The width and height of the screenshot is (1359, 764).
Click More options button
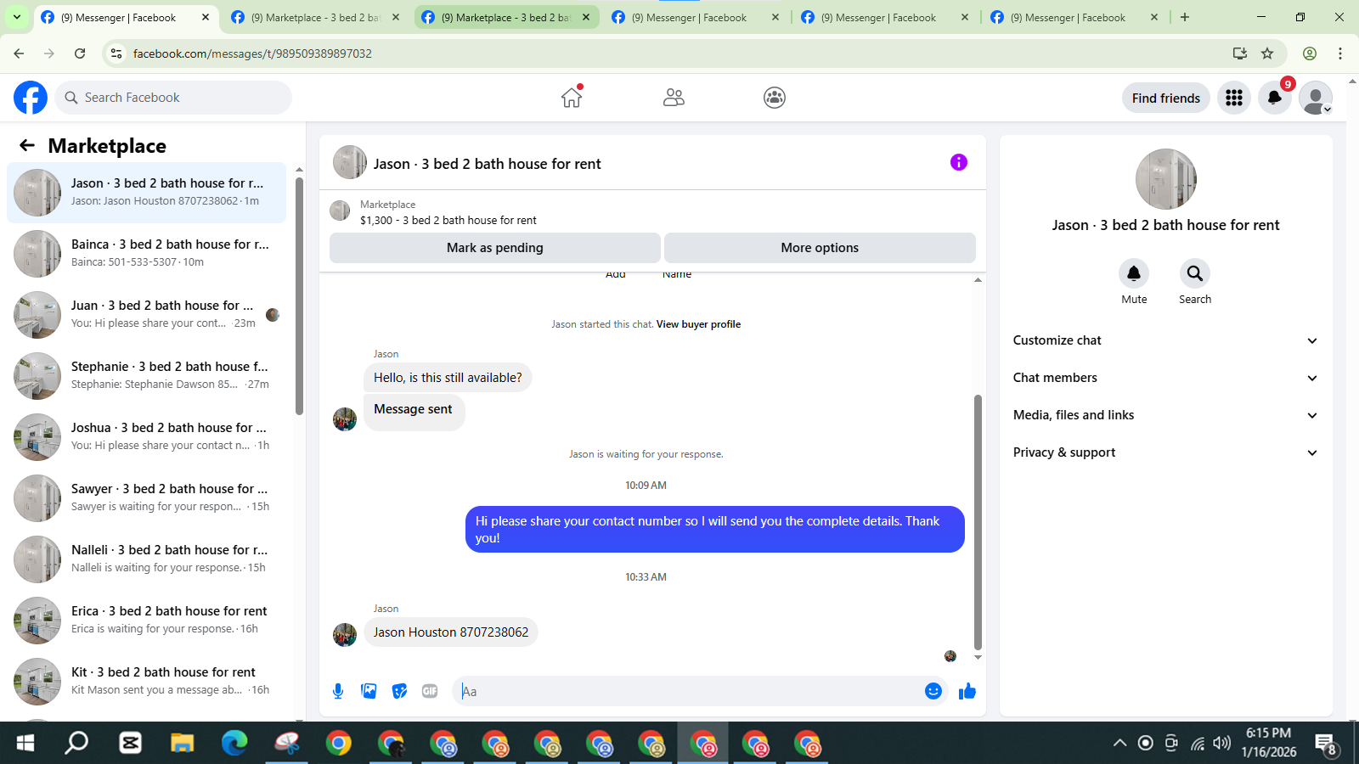click(x=820, y=248)
